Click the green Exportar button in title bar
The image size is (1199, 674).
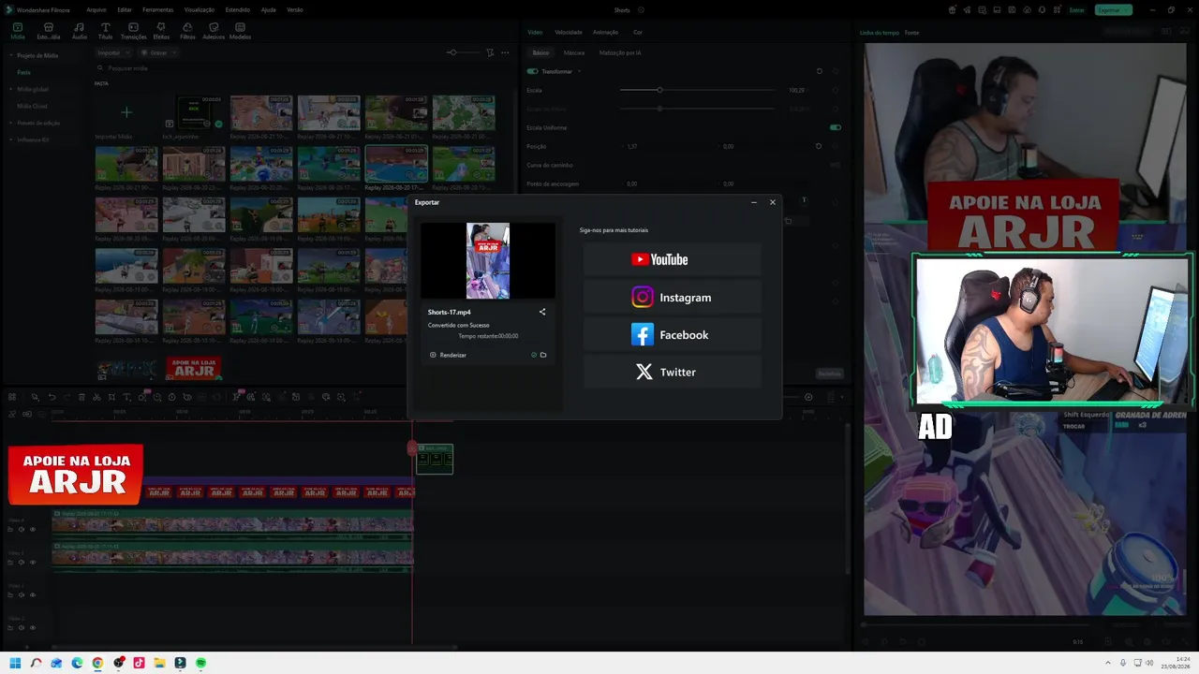point(1113,9)
